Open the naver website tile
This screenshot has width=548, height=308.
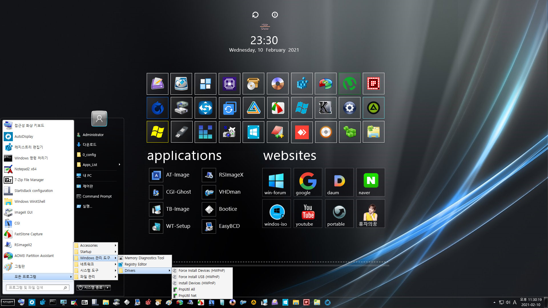(x=370, y=182)
